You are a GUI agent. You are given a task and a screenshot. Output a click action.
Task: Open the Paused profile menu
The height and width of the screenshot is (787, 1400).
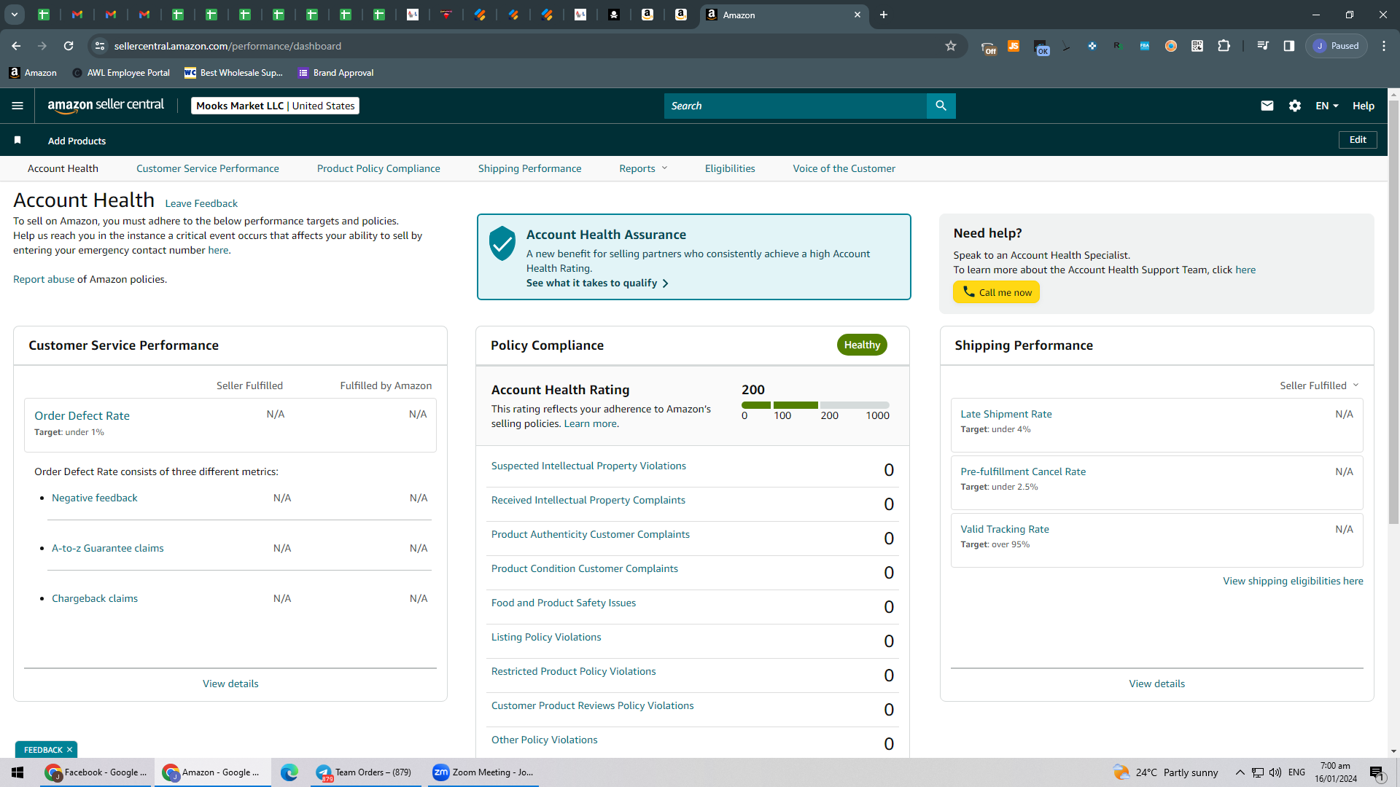point(1337,46)
